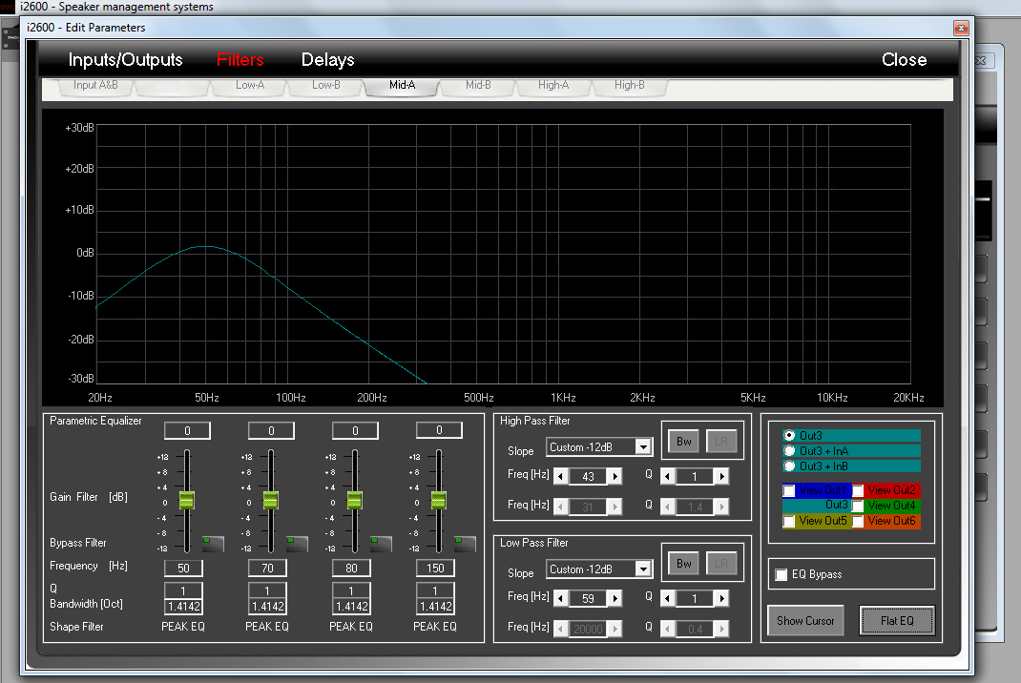Toggle bypass indicator for the 50 Hz band
The image size is (1021, 683).
(x=213, y=544)
